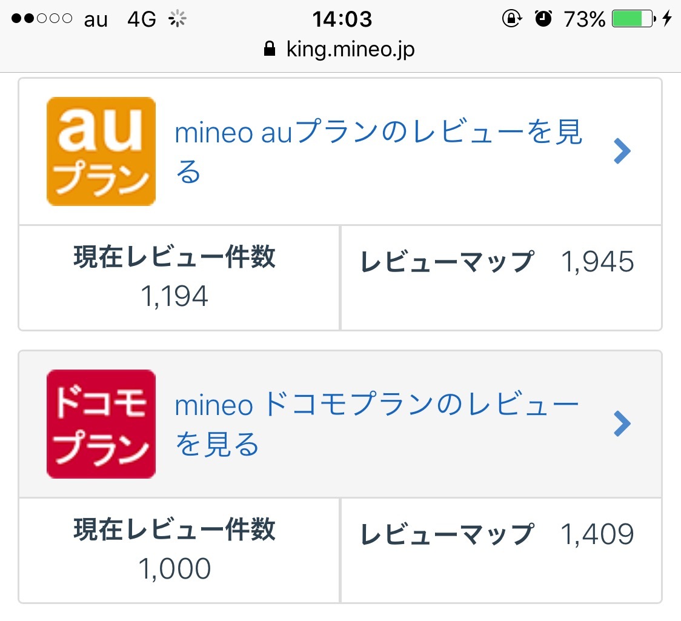The image size is (681, 621).
Task: Tap the red docomo plan icon
Action: [x=101, y=423]
